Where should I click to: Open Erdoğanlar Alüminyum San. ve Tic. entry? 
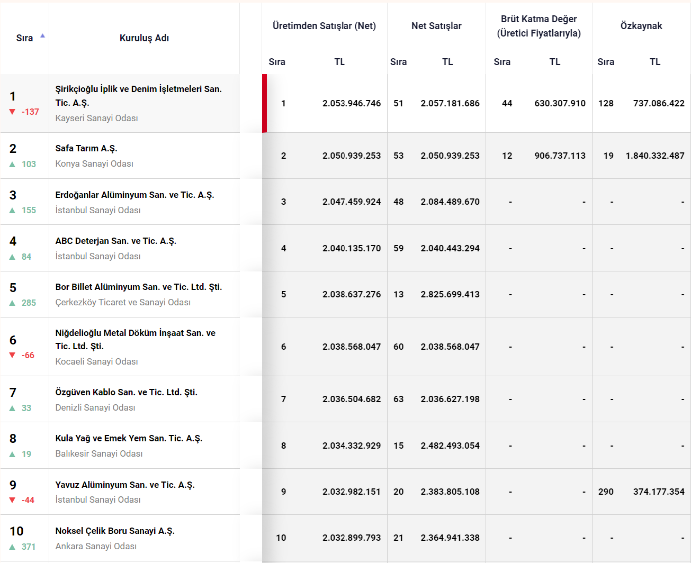point(134,195)
